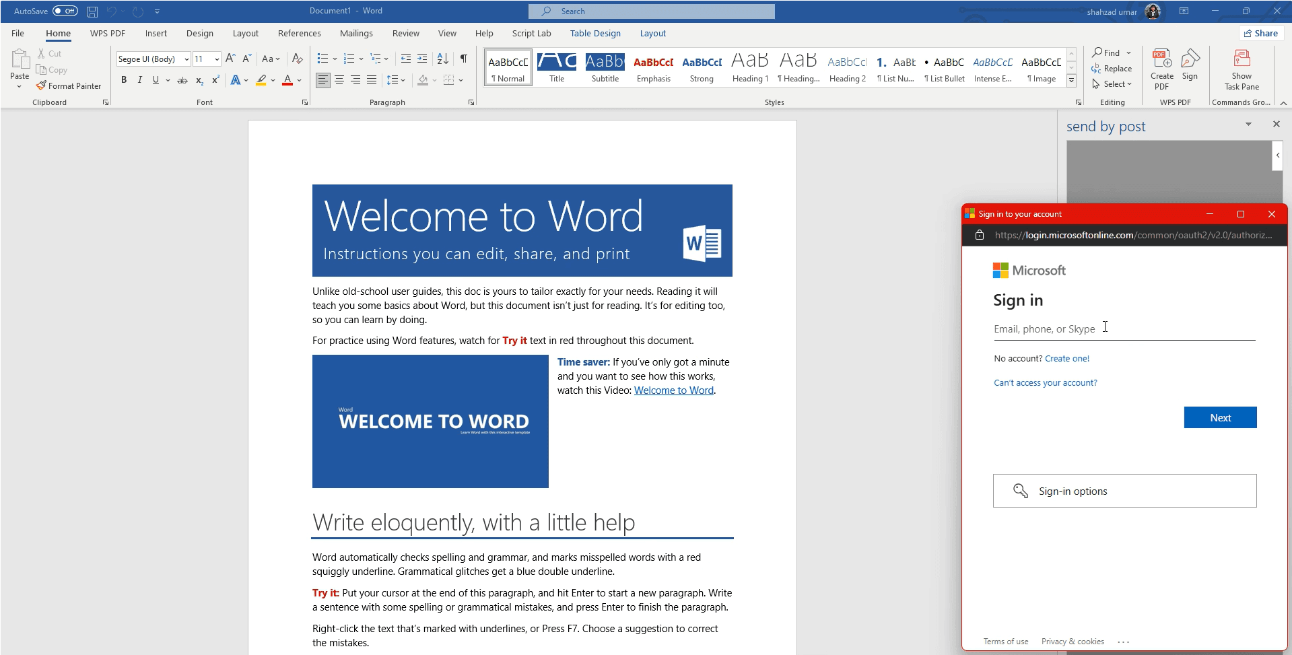Click Center alignment icon
1292x655 pixels.
[x=339, y=80]
